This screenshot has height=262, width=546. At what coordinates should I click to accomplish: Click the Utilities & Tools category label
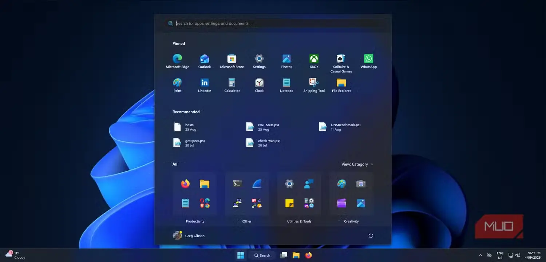[299, 221]
